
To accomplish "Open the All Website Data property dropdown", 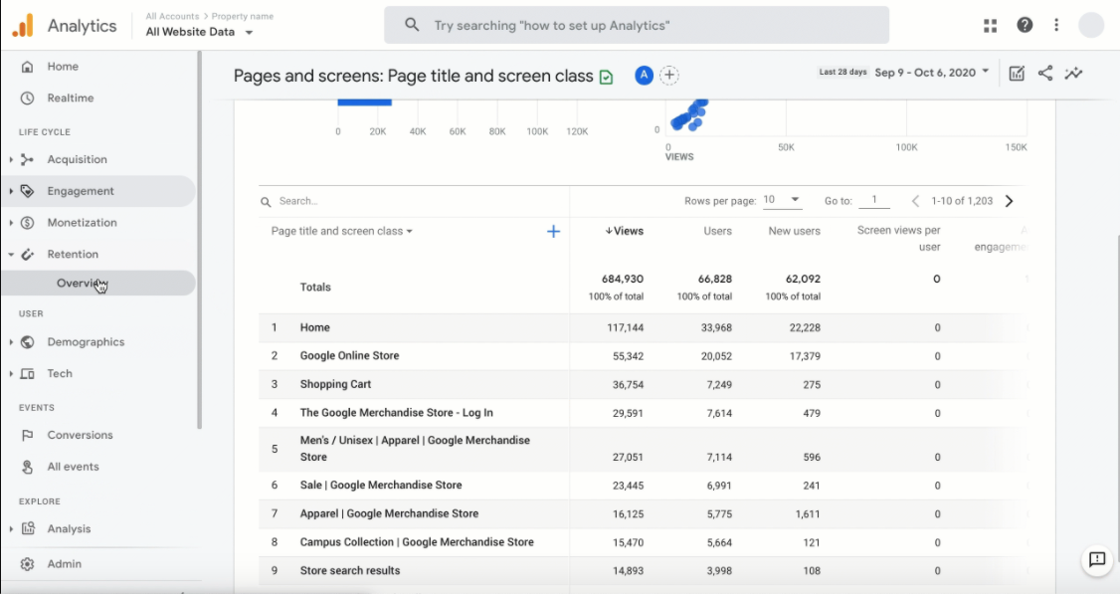I will click(x=199, y=32).
